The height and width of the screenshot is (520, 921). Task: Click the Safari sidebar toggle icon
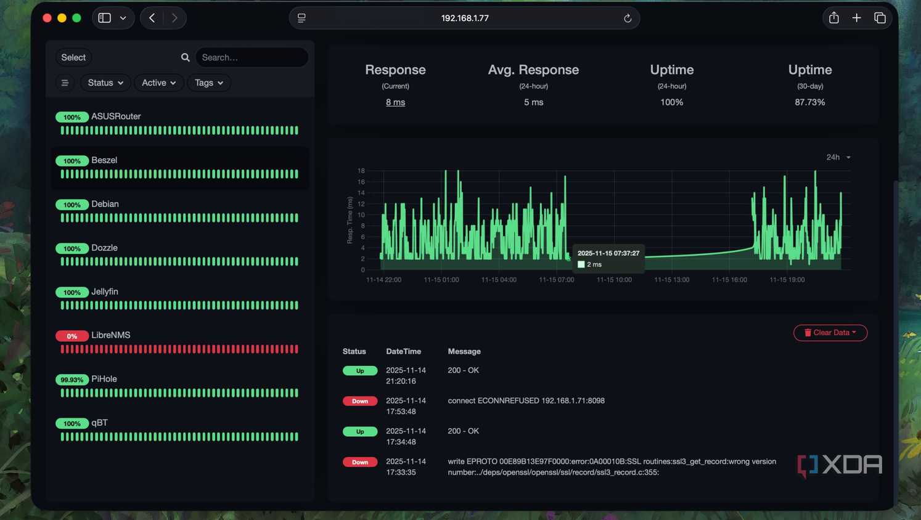105,18
